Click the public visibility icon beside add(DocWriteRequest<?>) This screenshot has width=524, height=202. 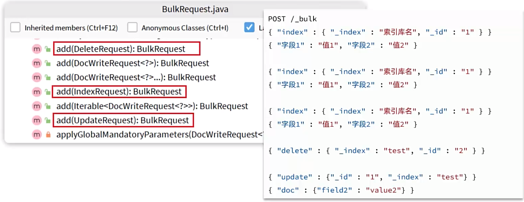point(48,63)
